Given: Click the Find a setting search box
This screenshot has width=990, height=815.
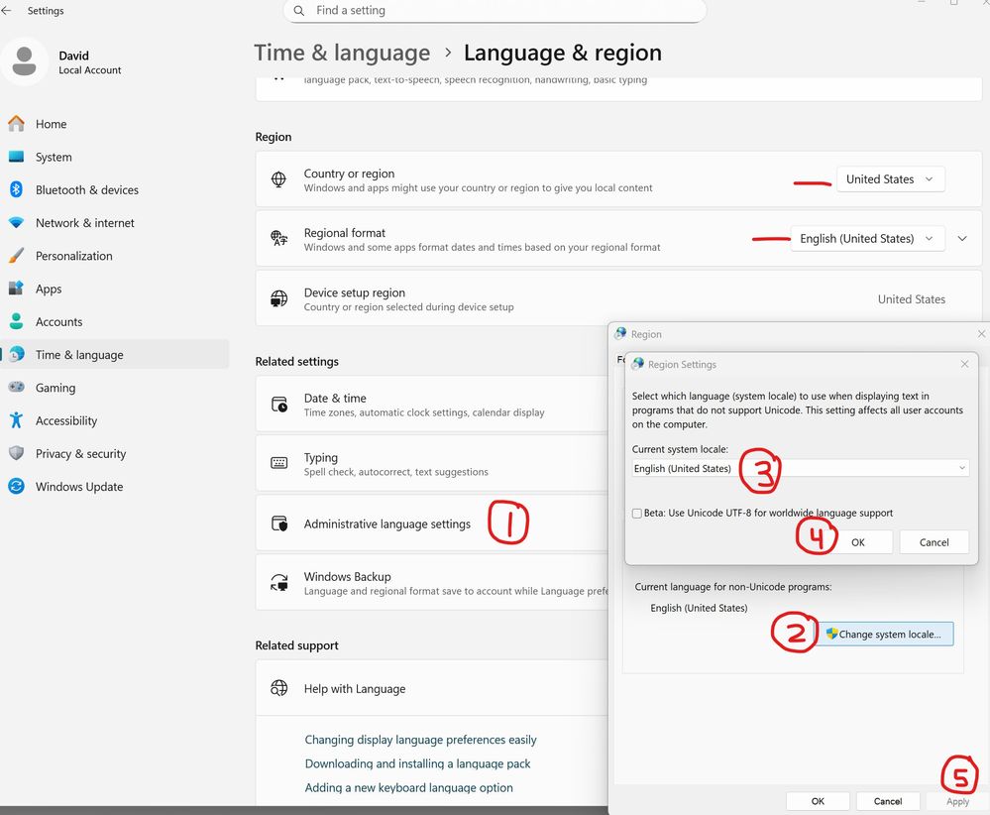Looking at the screenshot, I should (495, 11).
